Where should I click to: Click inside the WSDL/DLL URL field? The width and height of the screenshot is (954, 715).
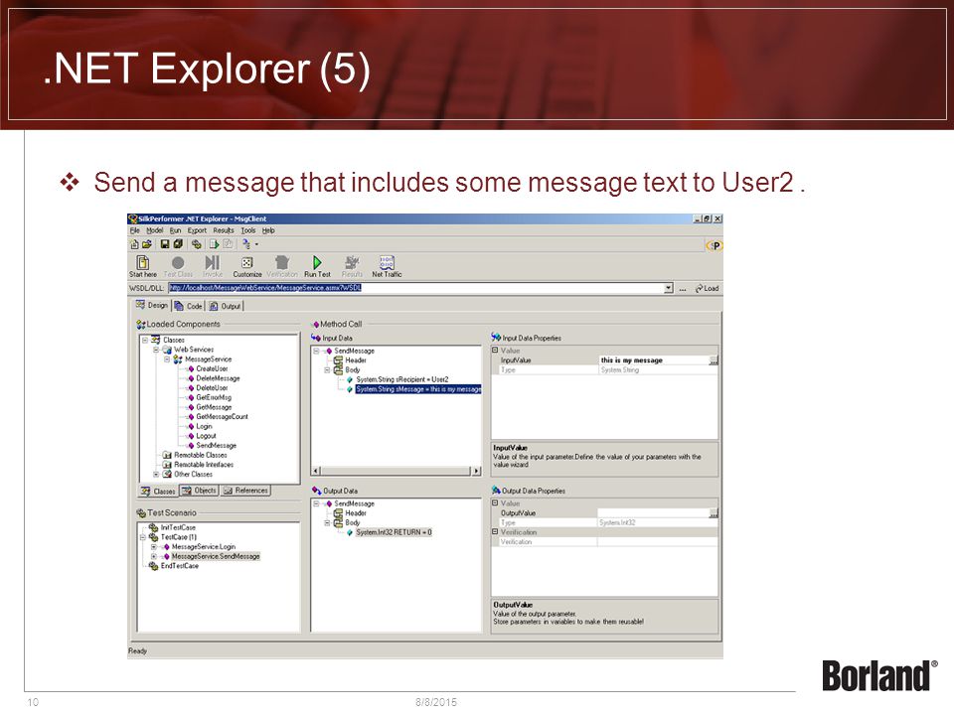[416, 288]
